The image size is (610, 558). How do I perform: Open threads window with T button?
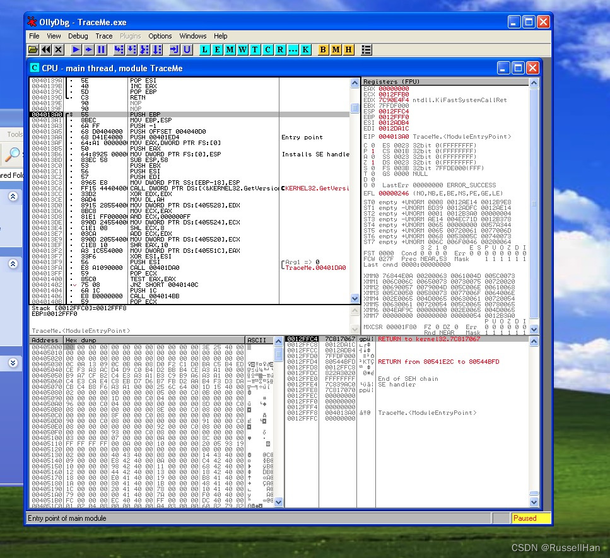[255, 50]
